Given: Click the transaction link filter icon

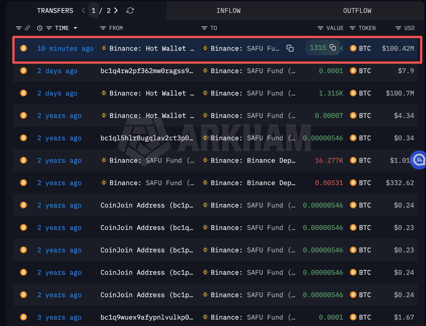Looking at the screenshot, I should coord(27,28).
